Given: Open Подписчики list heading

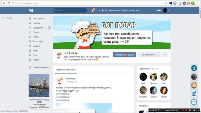Looking at the screenshot, I should (x=144, y=69).
